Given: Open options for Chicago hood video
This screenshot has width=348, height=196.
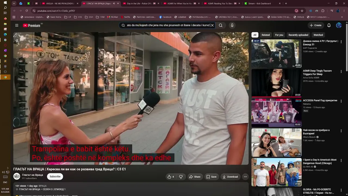Looking at the screenshot, I should [341, 161].
